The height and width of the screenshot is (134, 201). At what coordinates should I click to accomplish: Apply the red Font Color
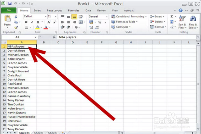(x=46, y=27)
